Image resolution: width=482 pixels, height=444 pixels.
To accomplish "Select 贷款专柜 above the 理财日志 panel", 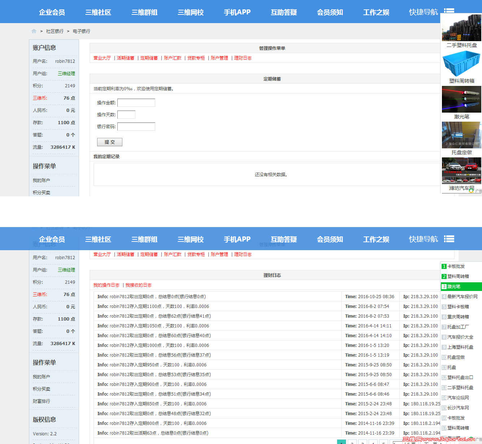I will tap(196, 254).
